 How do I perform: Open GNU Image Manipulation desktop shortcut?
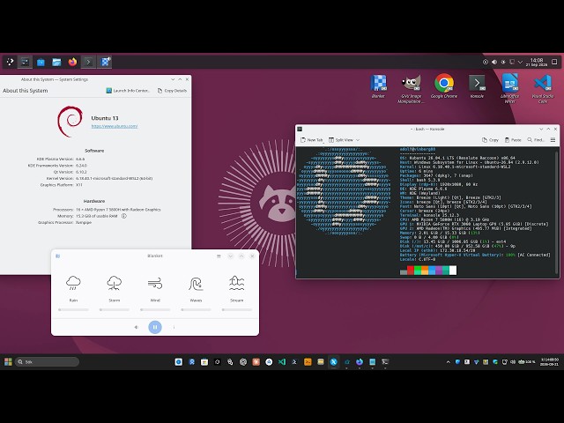(411, 88)
